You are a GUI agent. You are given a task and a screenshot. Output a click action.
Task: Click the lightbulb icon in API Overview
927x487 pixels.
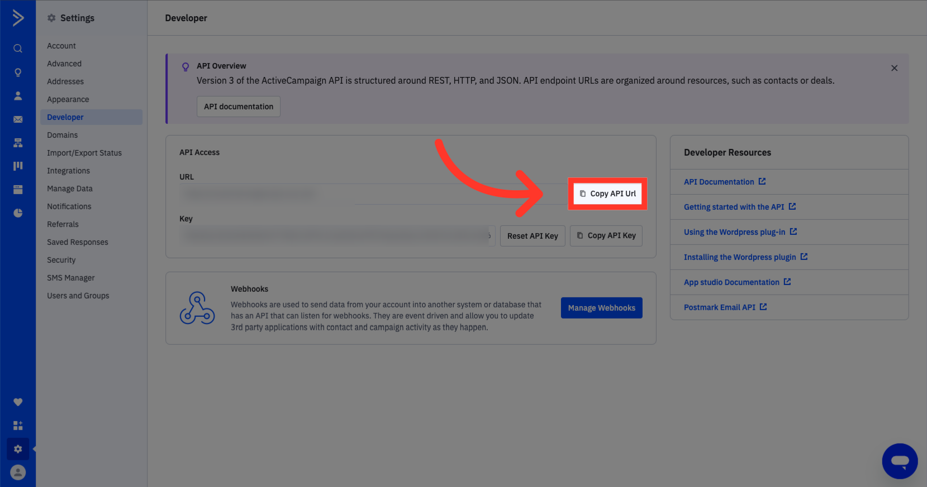coord(186,67)
